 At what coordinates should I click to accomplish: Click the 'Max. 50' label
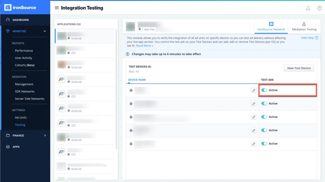pyautogui.click(x=134, y=72)
